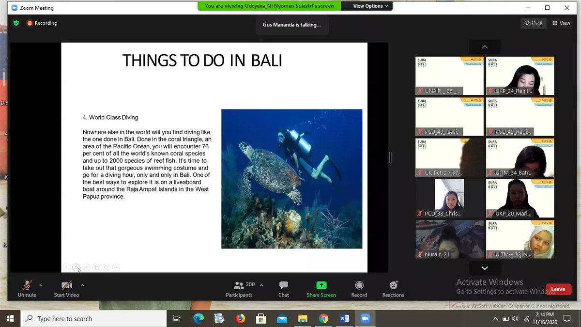Image resolution: width=581 pixels, height=327 pixels.
Task: Open Firefox from the taskbar
Action: coord(240,318)
